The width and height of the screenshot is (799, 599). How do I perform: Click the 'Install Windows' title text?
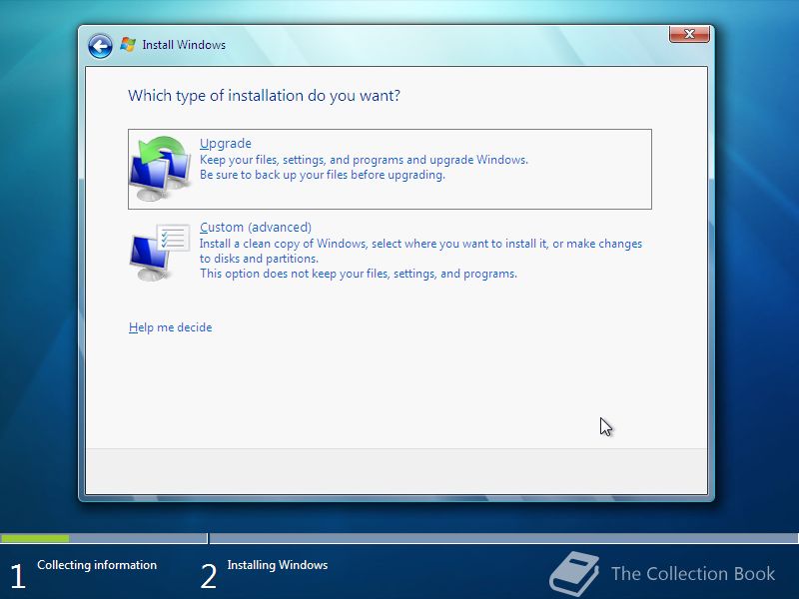[184, 45]
